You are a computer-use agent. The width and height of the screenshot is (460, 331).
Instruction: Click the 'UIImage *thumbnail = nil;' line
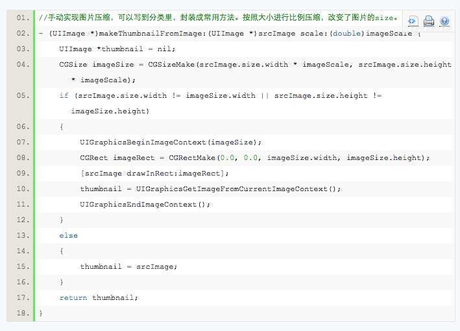tap(117, 49)
